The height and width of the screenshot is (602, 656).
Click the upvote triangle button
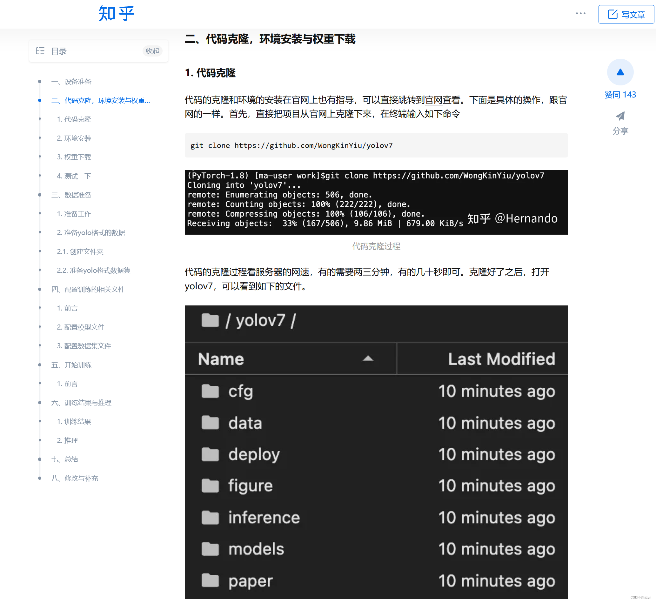[x=620, y=72]
